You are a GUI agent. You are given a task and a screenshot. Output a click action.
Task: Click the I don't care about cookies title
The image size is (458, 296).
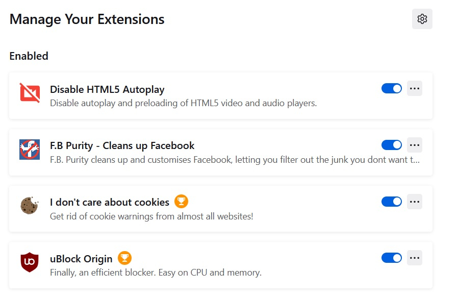click(110, 202)
